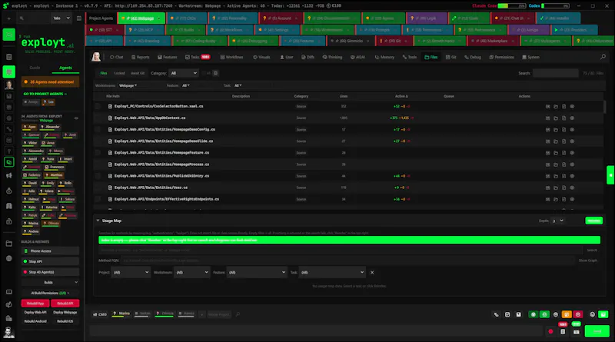
Task: Click the Project Agents tab
Action: click(101, 18)
